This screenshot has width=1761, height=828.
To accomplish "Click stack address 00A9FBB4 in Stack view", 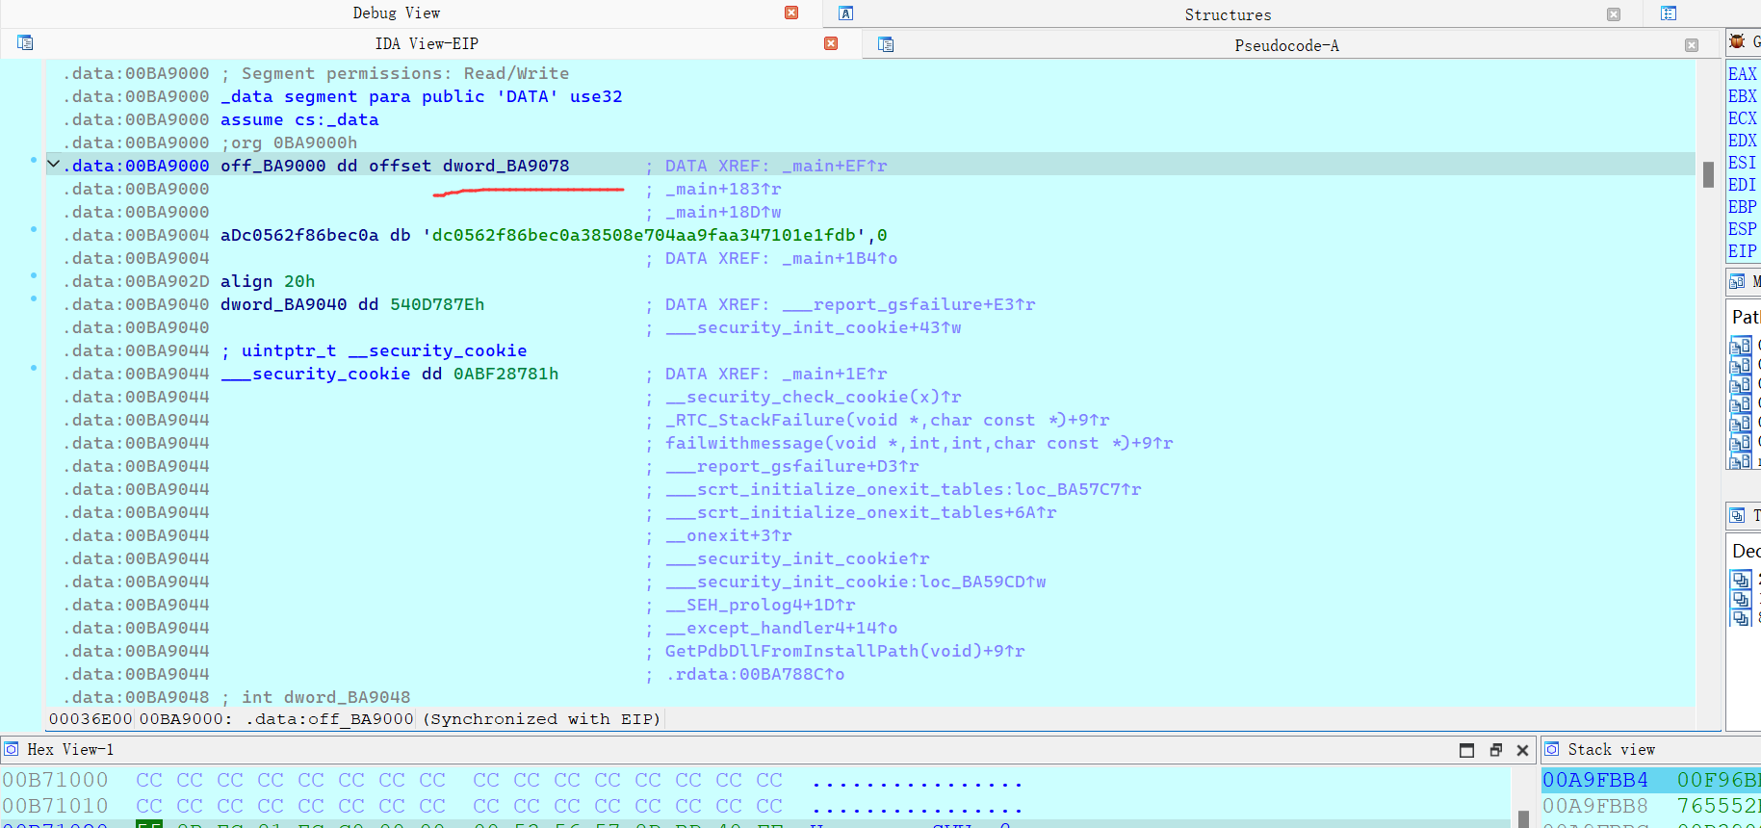I will pos(1595,780).
